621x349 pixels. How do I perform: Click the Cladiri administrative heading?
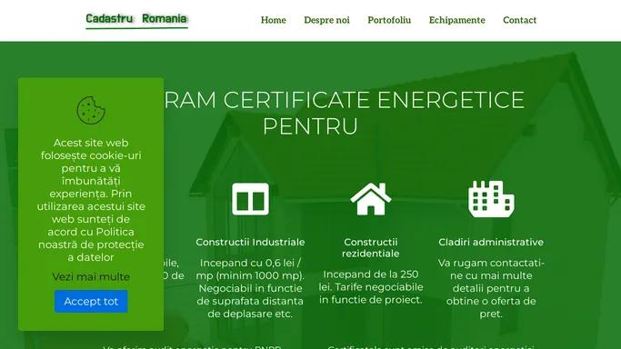click(x=491, y=242)
